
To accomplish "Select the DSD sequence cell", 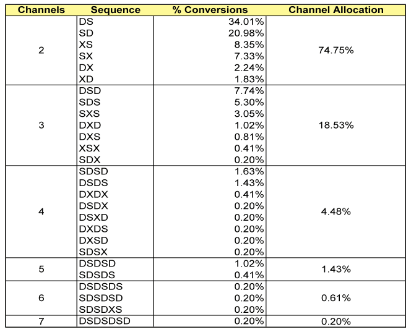I will [x=89, y=90].
